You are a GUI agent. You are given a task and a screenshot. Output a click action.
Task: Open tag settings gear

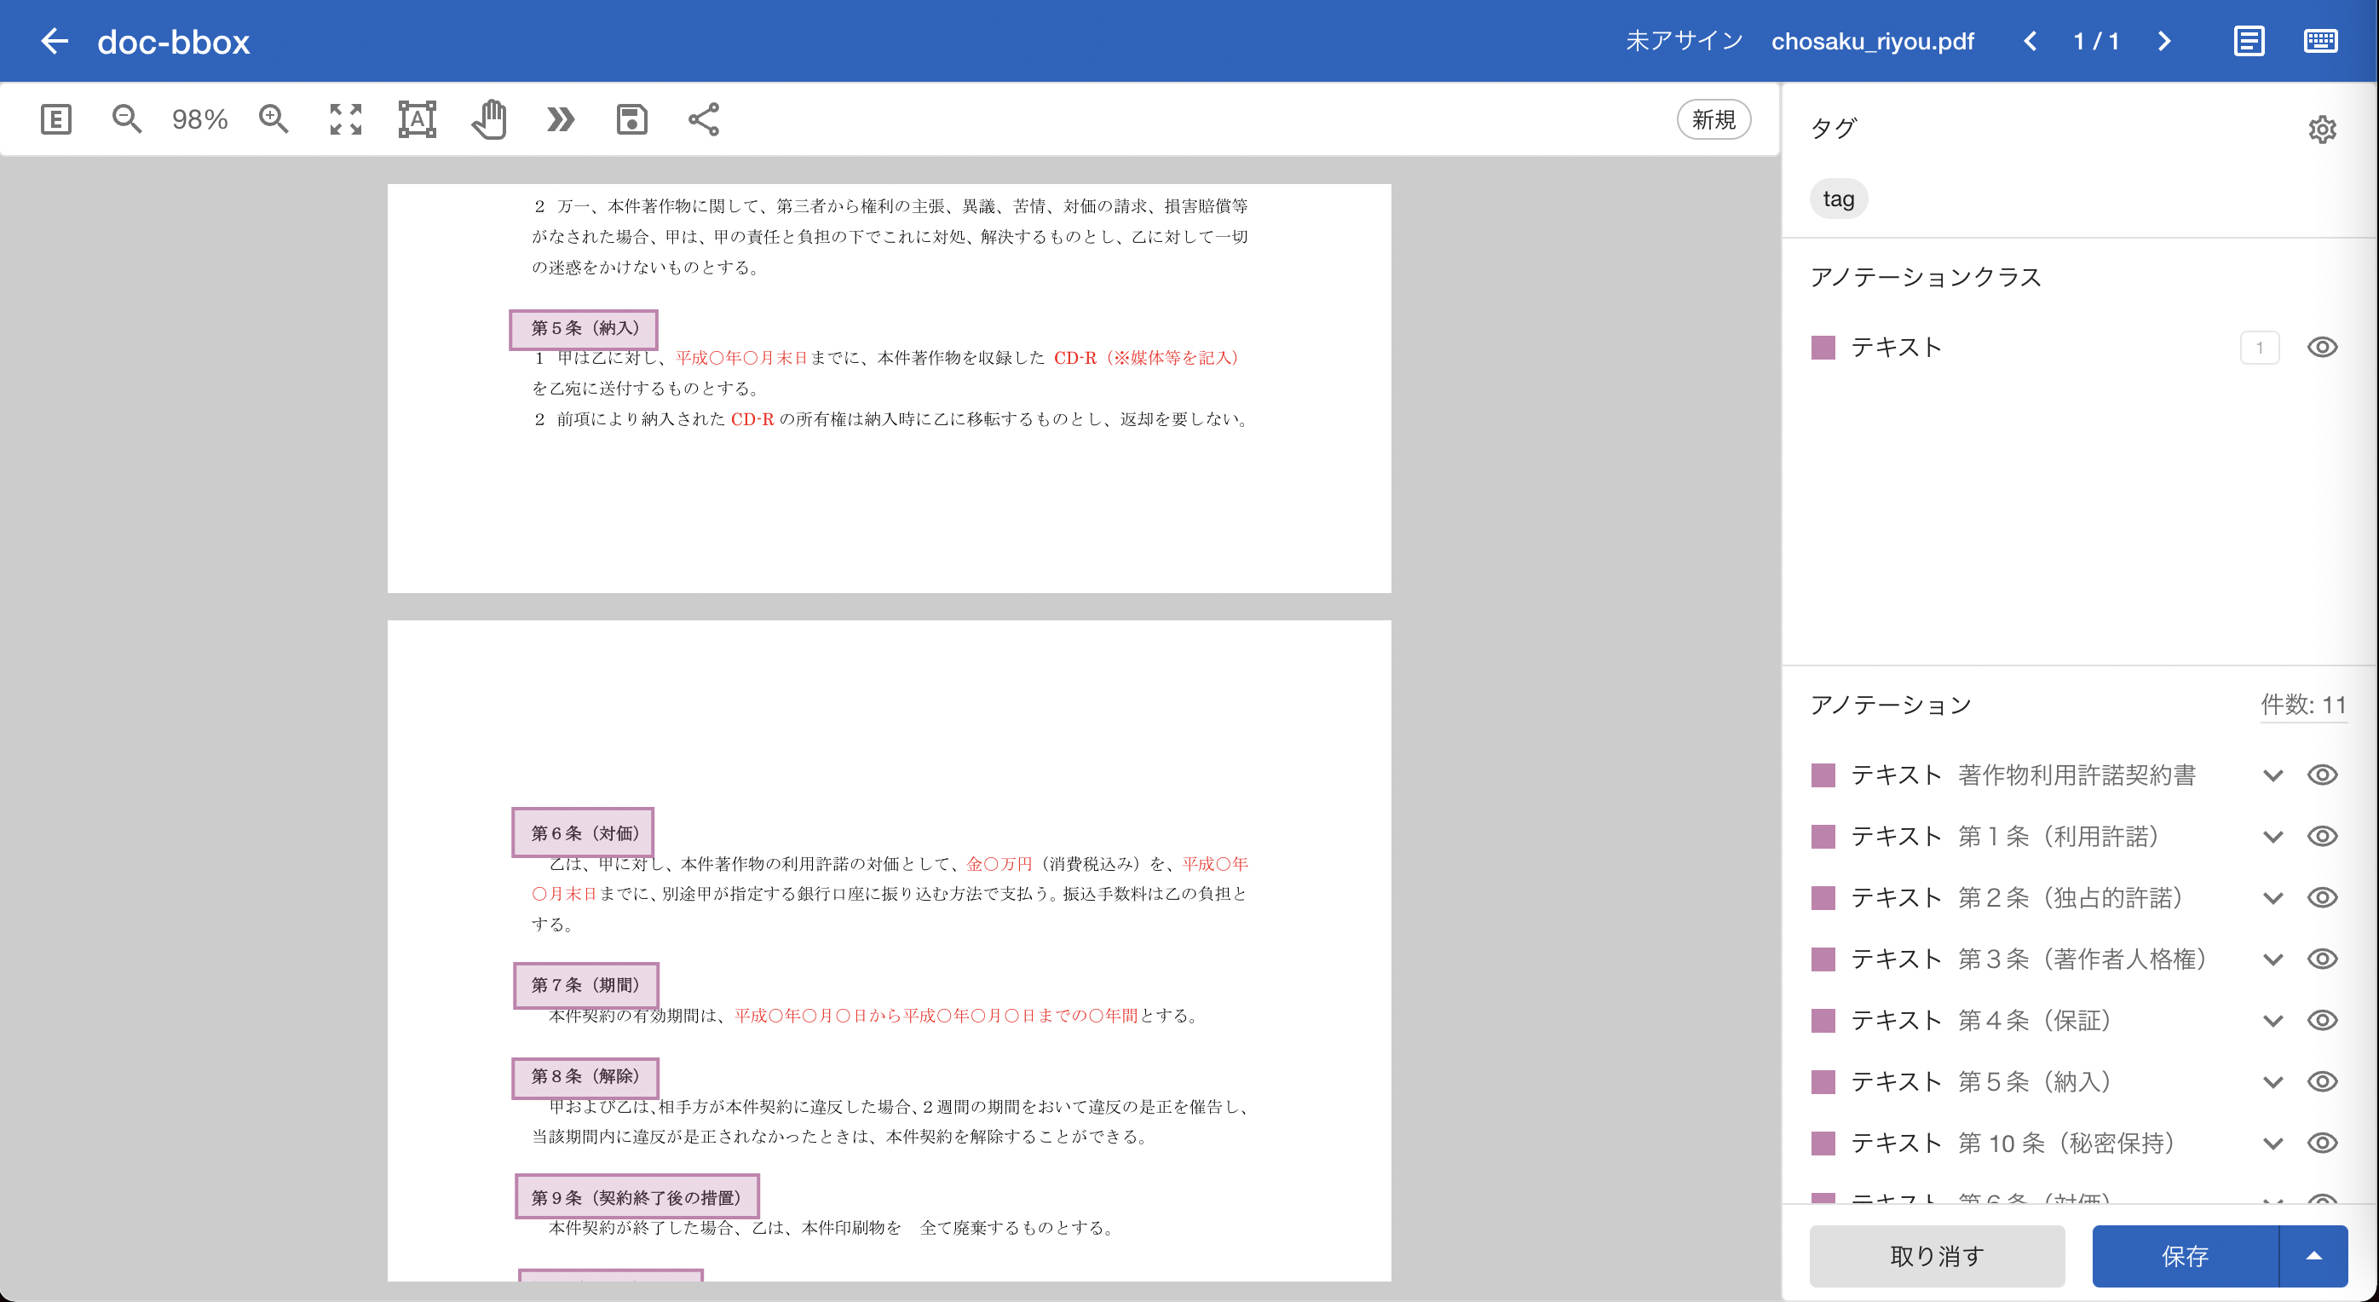click(x=2322, y=129)
